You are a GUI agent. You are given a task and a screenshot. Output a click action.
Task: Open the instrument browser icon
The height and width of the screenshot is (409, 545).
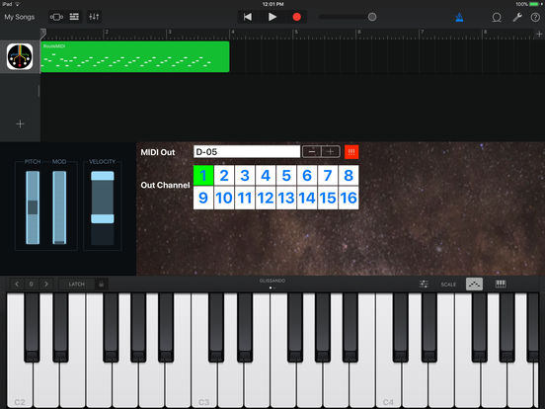tap(56, 17)
